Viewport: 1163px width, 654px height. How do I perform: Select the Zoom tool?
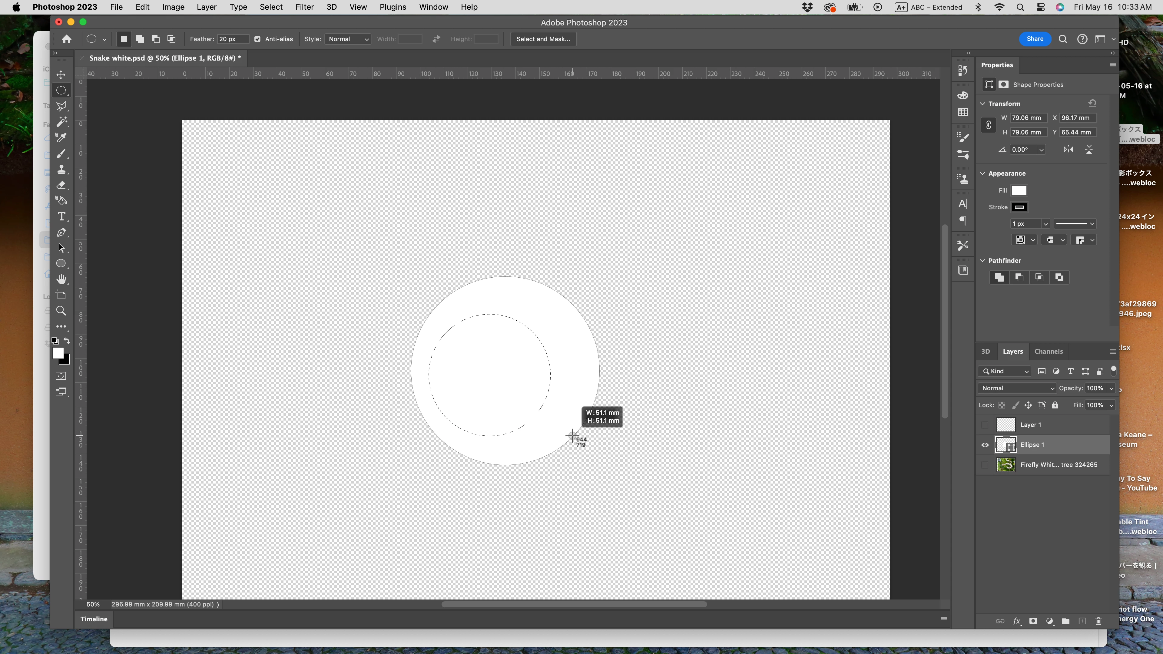point(61,311)
